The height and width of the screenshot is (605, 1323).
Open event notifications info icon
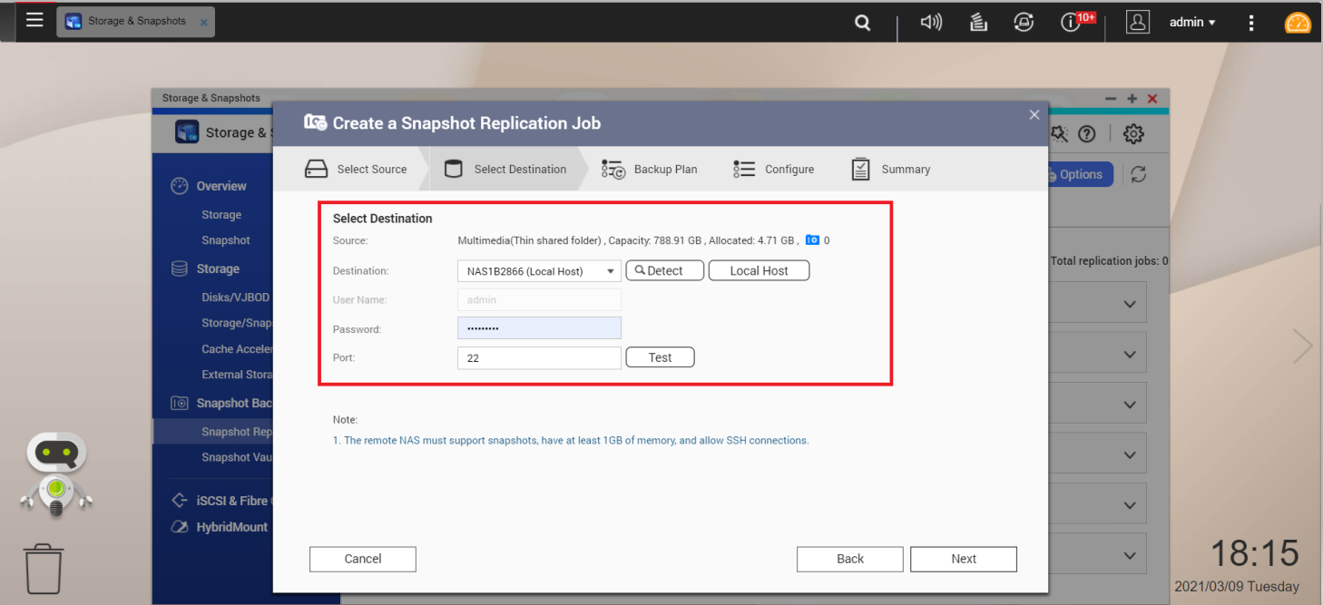(x=1072, y=23)
